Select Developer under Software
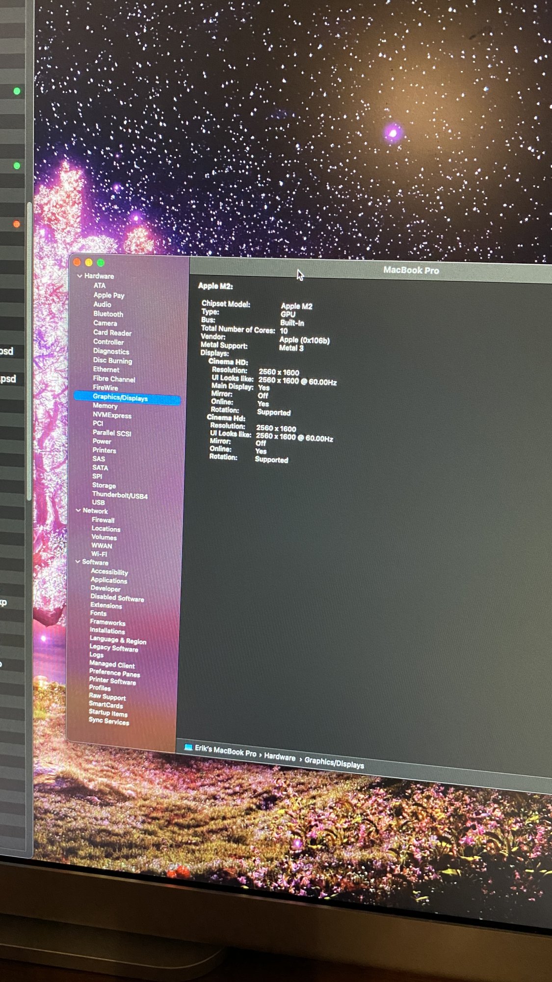552x982 pixels. point(105,589)
